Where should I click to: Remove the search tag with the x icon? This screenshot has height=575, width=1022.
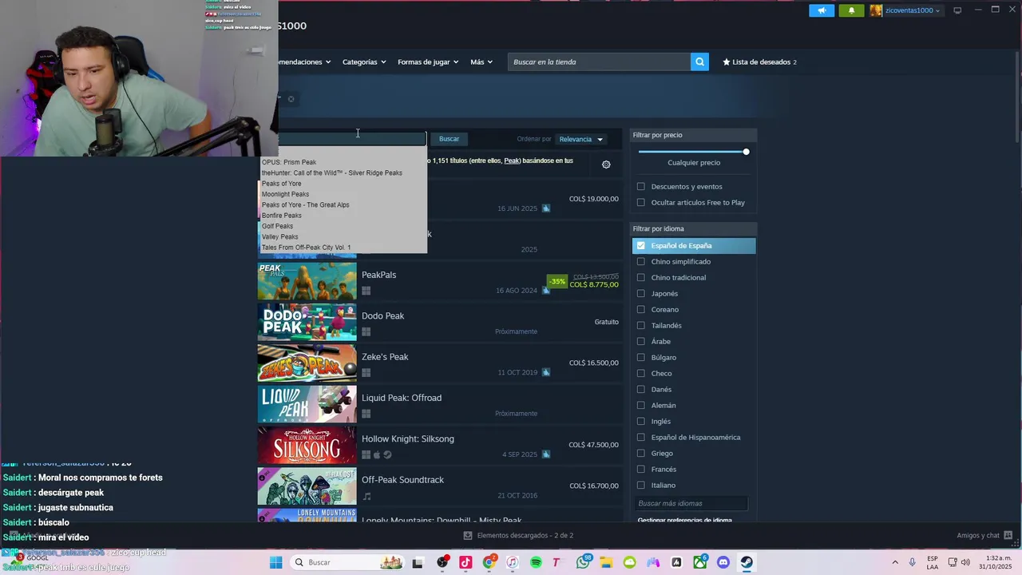291,99
